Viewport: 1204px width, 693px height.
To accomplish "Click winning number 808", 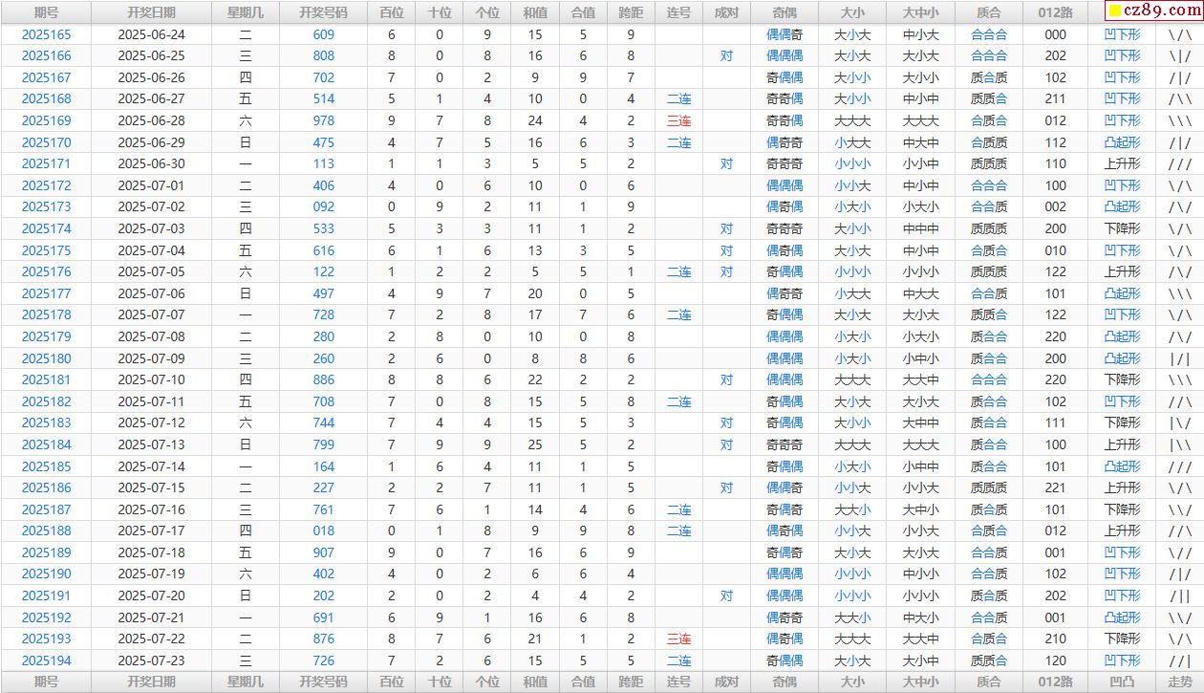I will (x=324, y=55).
